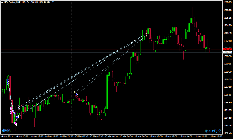The width and height of the screenshot is (233, 139).
Task: Click the upper blue trade marker at 15 Mar 00:30
Action: [x=75, y=92]
